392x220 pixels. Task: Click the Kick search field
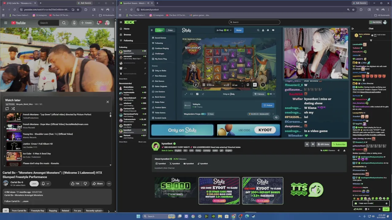(254, 22)
